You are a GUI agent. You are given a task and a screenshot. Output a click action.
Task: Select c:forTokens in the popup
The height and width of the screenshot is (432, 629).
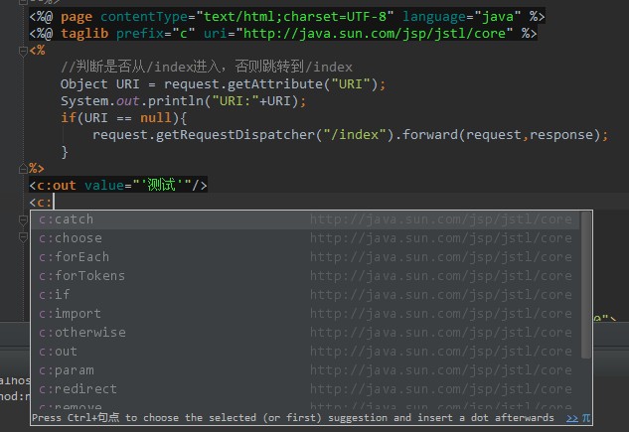(305, 276)
